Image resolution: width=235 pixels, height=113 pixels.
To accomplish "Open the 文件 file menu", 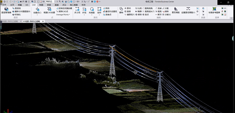I will pos(4,5).
